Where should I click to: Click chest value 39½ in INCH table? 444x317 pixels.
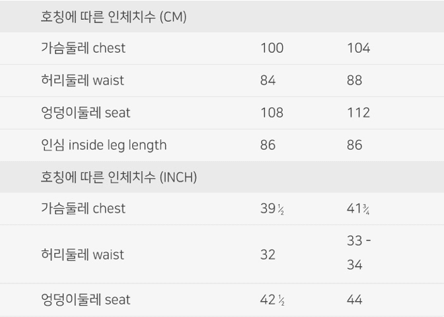(272, 209)
